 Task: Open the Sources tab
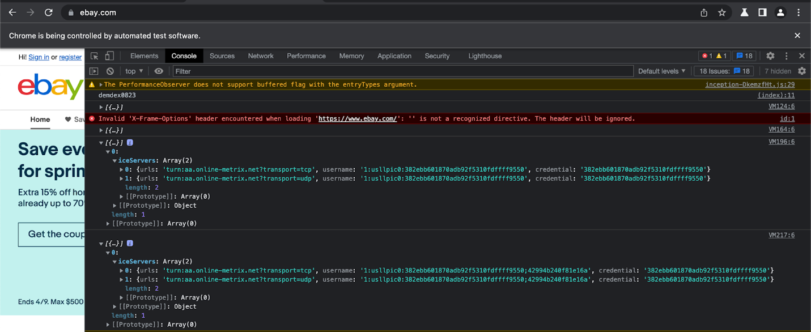coord(222,56)
